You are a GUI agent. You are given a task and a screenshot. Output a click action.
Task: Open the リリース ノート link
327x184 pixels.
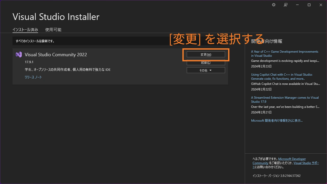tap(33, 77)
